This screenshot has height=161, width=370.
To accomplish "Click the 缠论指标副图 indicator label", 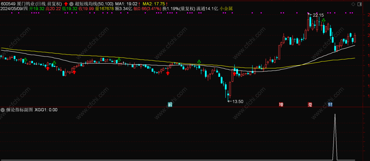I will (19, 110).
